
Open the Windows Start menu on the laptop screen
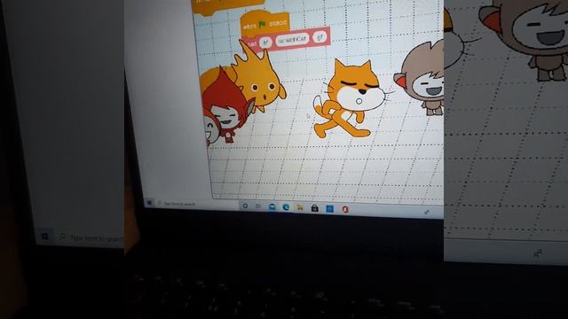point(149,203)
